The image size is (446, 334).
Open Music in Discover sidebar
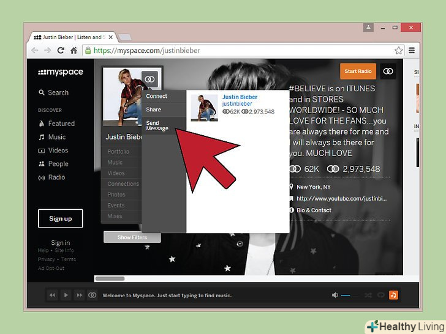click(x=52, y=137)
